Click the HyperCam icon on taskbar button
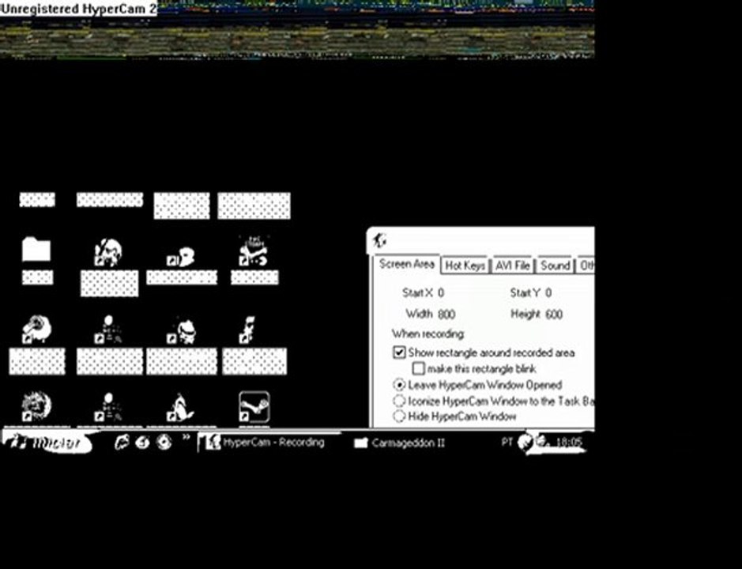The height and width of the screenshot is (569, 742). tap(213, 442)
